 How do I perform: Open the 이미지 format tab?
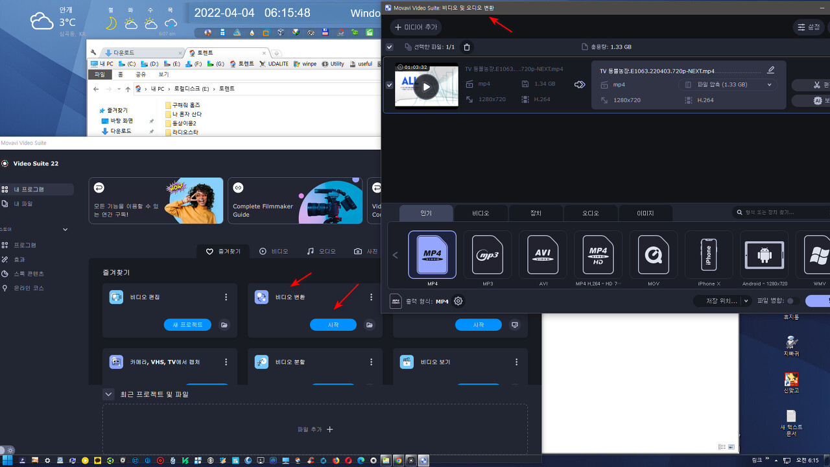[645, 213]
